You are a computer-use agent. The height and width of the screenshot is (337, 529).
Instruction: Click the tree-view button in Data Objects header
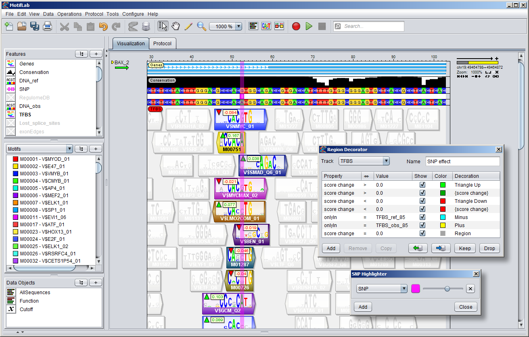click(82, 282)
